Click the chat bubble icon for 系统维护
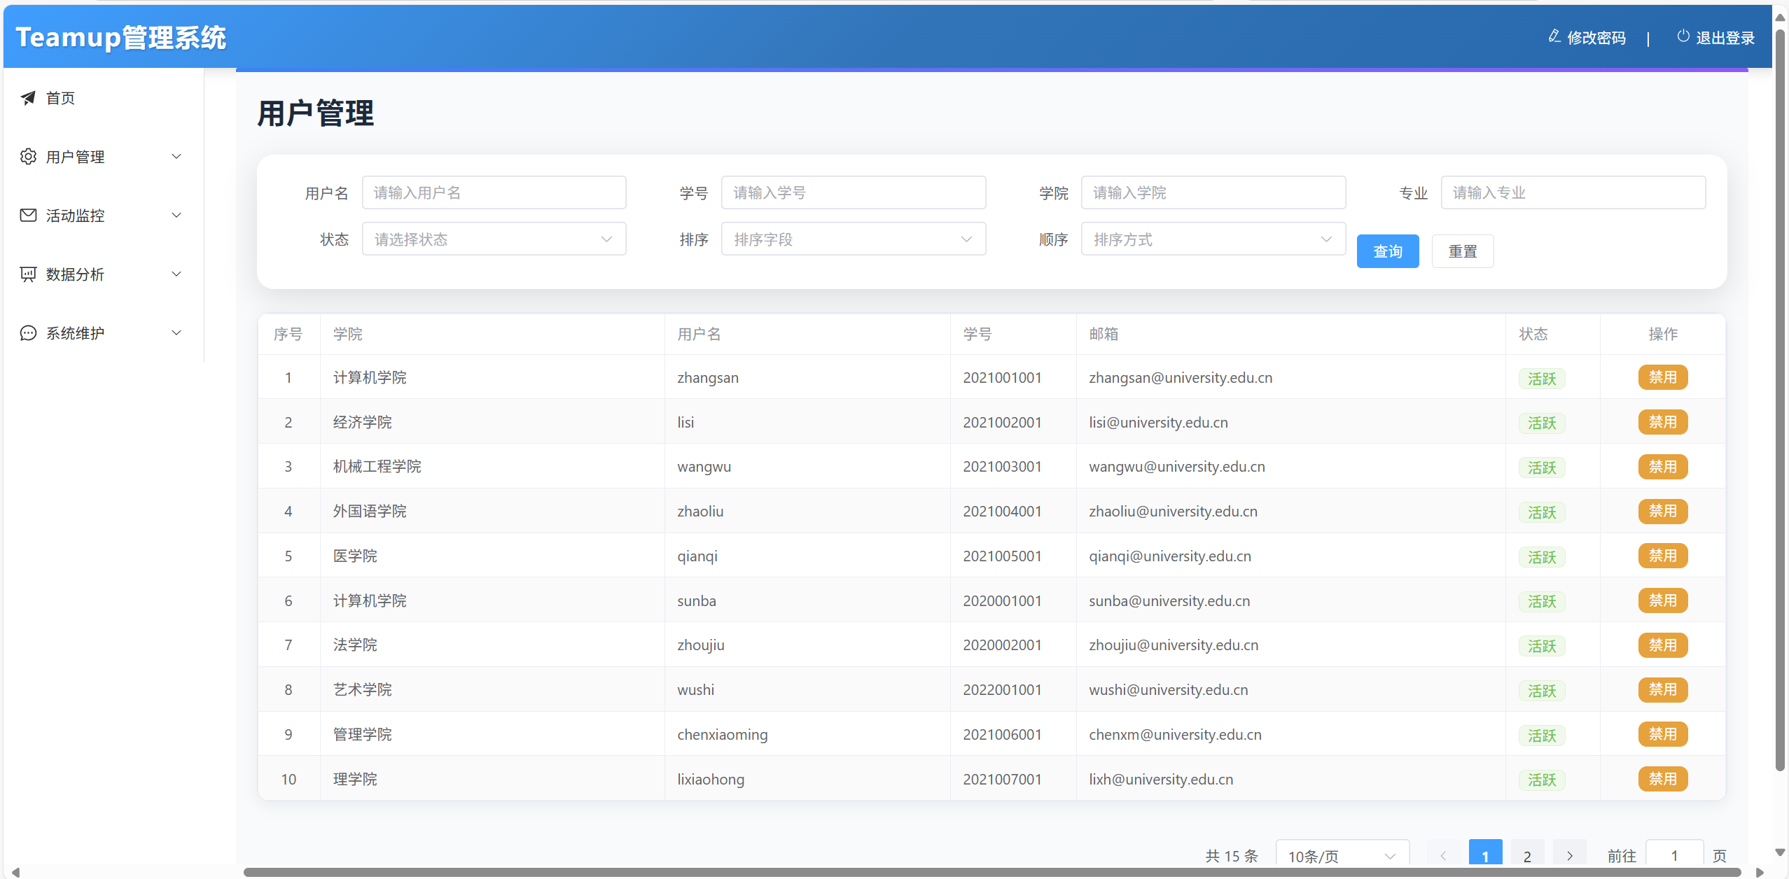 click(28, 333)
